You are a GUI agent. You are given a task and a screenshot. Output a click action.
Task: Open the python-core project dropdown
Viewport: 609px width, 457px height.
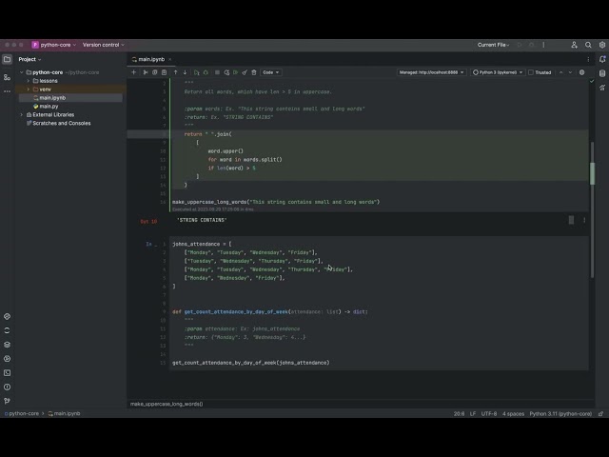(54, 45)
